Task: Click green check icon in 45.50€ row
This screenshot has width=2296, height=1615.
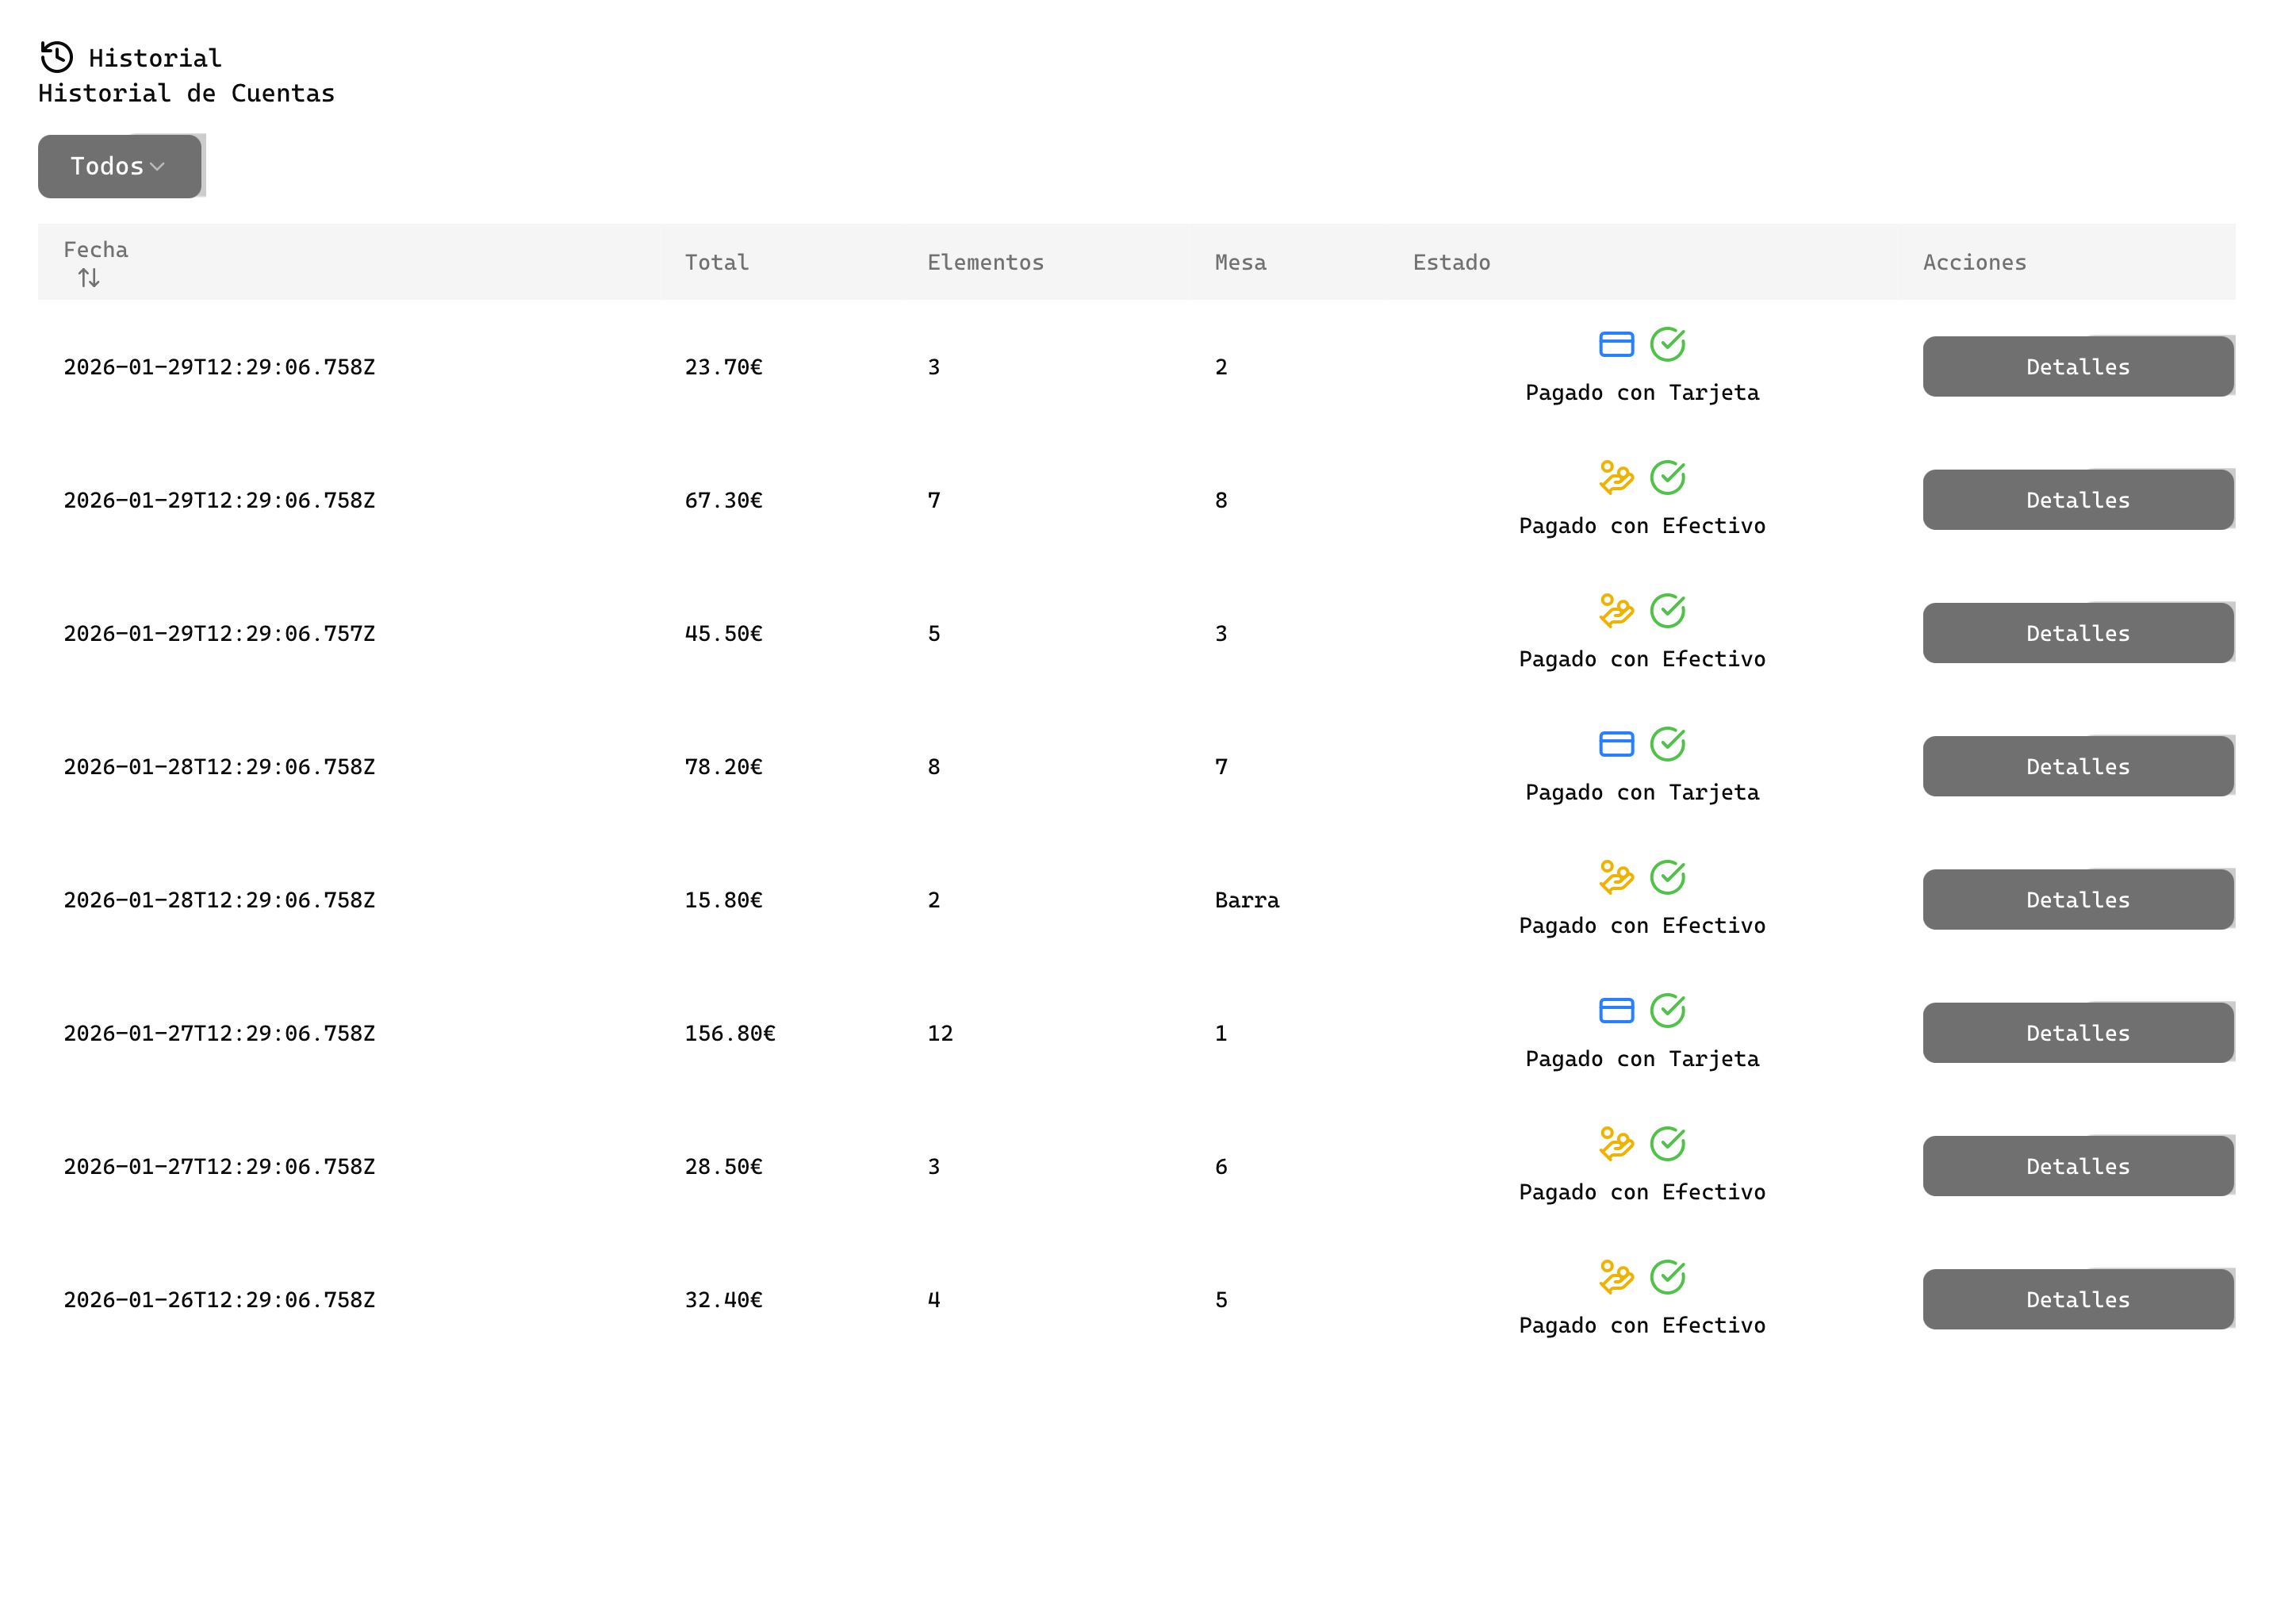Action: click(x=1667, y=610)
